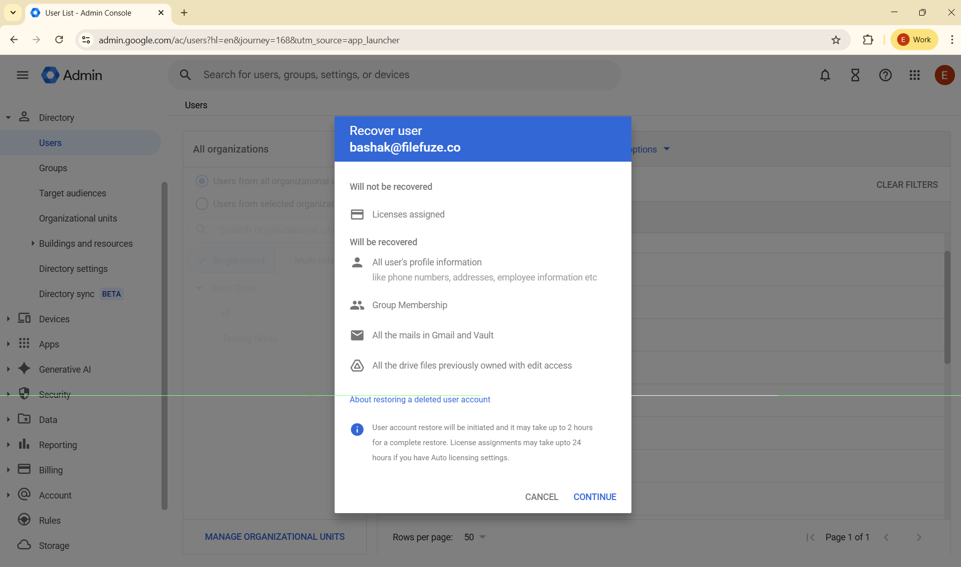
Task: Click Group Membership text
Action: [x=410, y=305]
